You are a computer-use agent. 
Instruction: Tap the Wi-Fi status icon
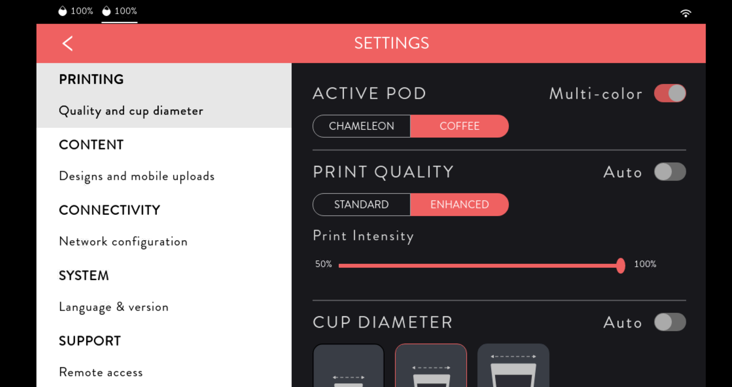686,13
